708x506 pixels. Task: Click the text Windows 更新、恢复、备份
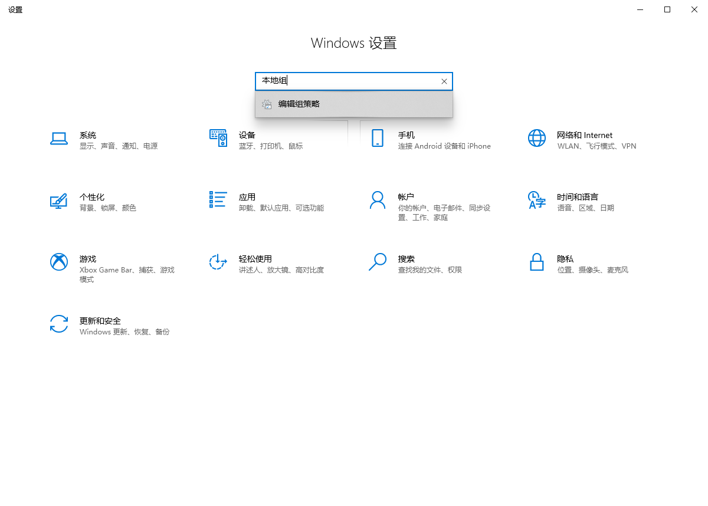pyautogui.click(x=124, y=332)
